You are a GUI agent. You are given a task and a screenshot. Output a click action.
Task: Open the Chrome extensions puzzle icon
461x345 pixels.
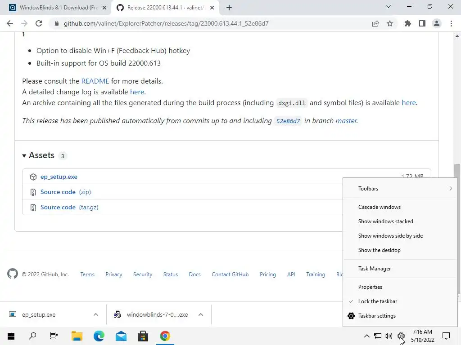408,23
